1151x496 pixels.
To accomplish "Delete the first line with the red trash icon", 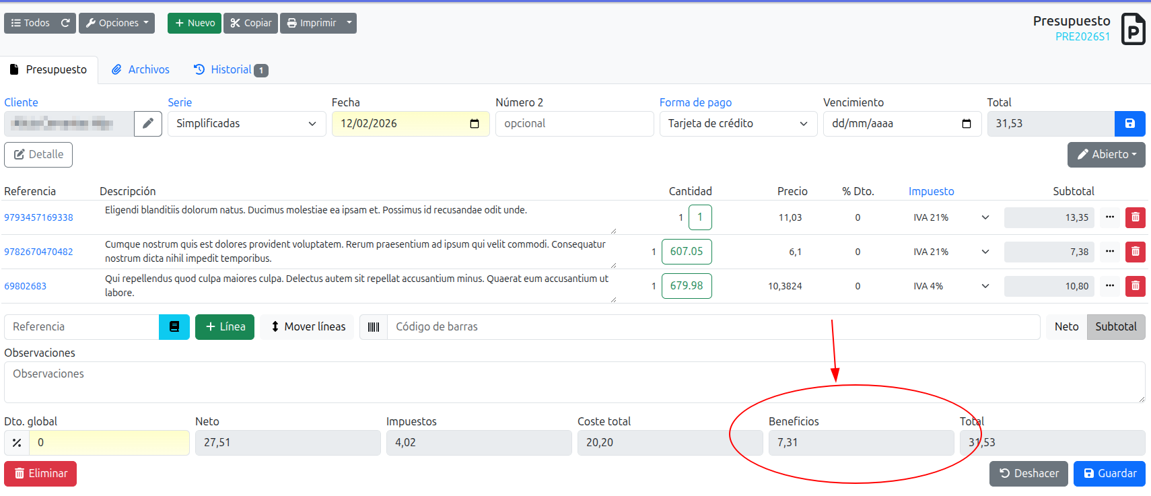I will [x=1135, y=217].
